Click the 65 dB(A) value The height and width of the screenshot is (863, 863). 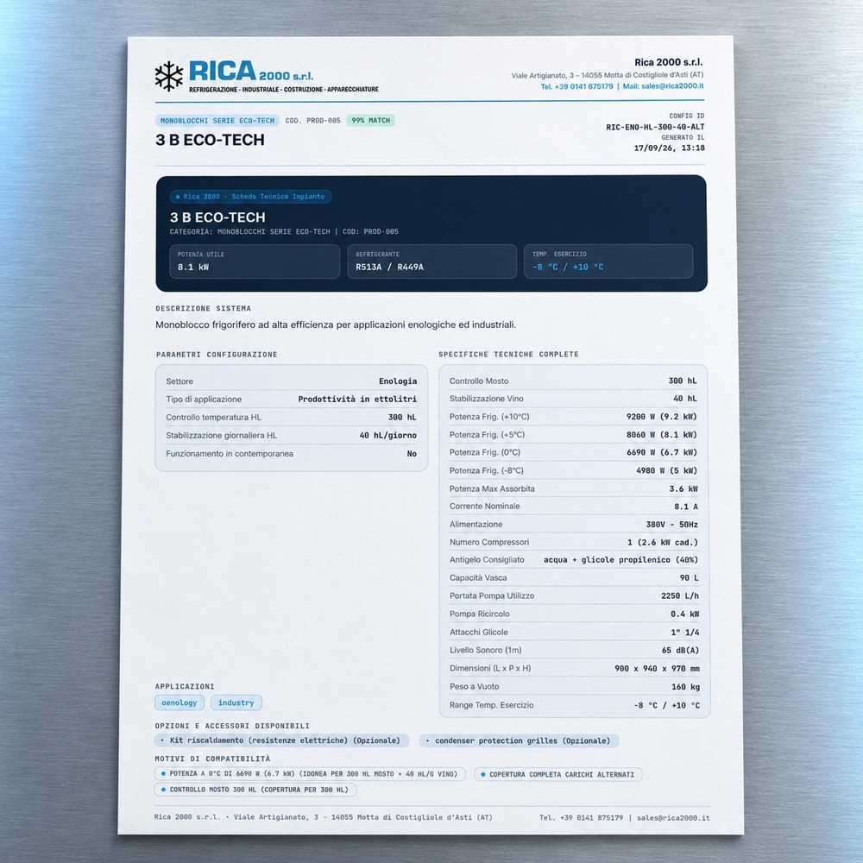[680, 651]
